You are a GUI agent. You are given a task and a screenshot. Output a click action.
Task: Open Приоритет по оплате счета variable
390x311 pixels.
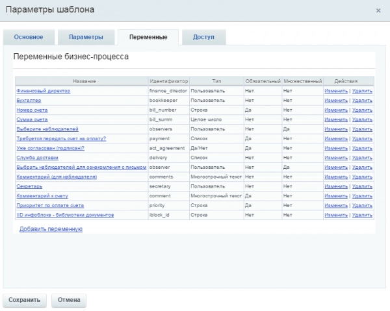(x=50, y=205)
